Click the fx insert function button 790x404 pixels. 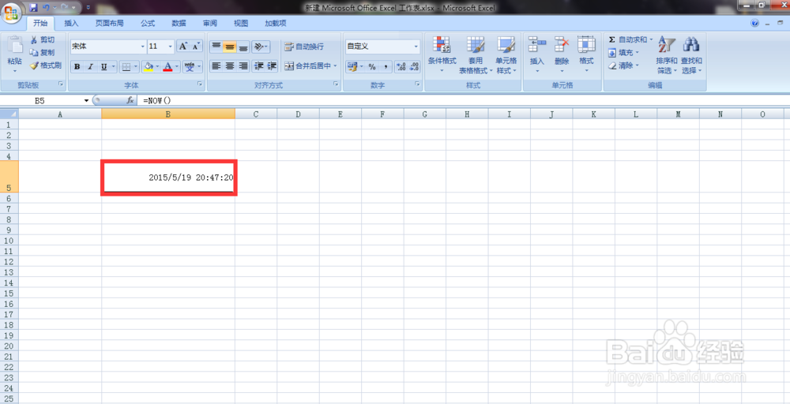pos(130,101)
